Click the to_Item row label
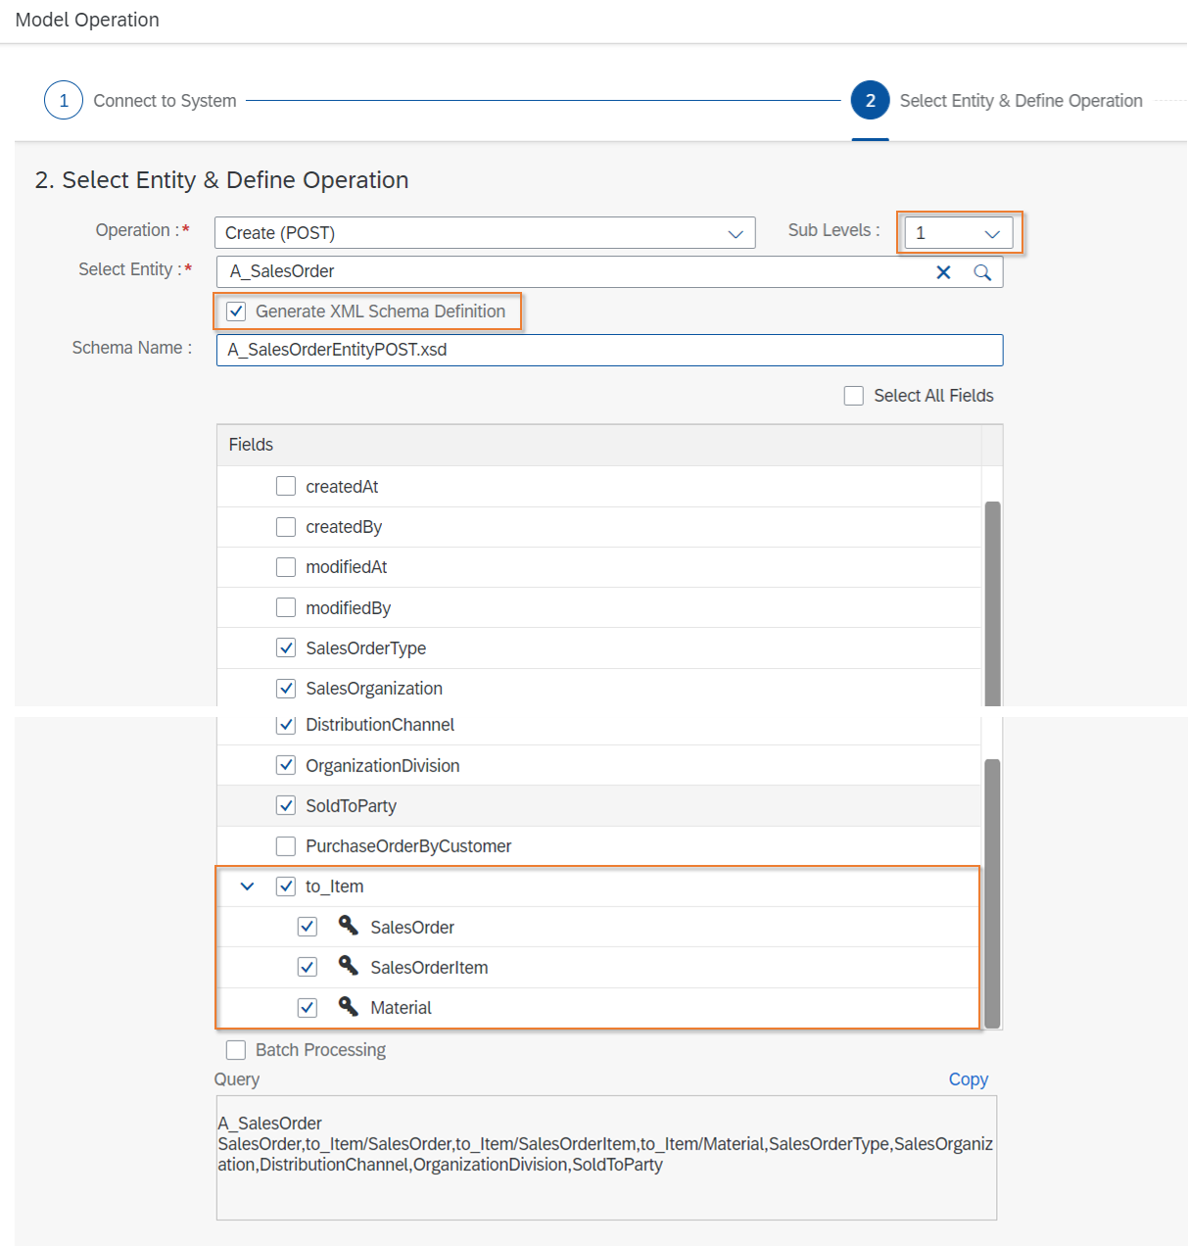 pyautogui.click(x=335, y=887)
